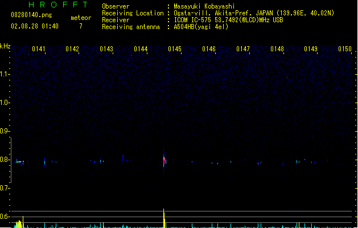Click the Observer label
358x228 pixels.
(x=116, y=6)
